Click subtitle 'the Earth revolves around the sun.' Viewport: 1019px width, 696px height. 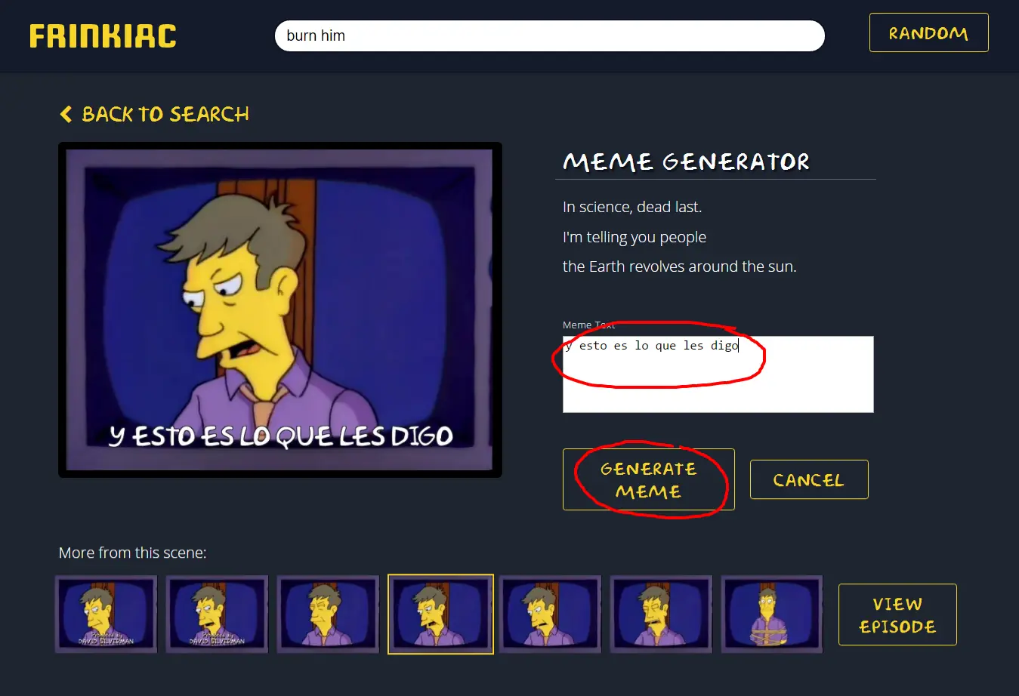click(680, 266)
